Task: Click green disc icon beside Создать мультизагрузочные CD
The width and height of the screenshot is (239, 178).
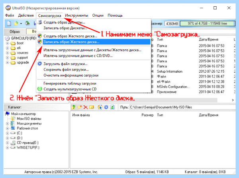Action: click(39, 89)
